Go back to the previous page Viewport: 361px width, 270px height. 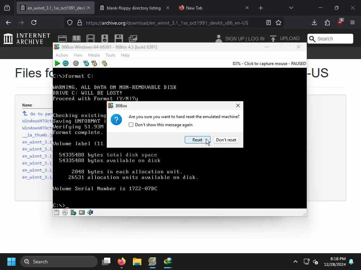8,22
